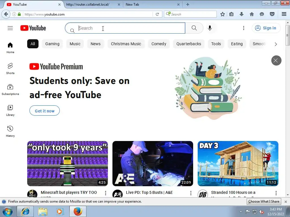This screenshot has height=217, width=290.
Task: Click the Firefox back arrow
Action: click(6, 14)
